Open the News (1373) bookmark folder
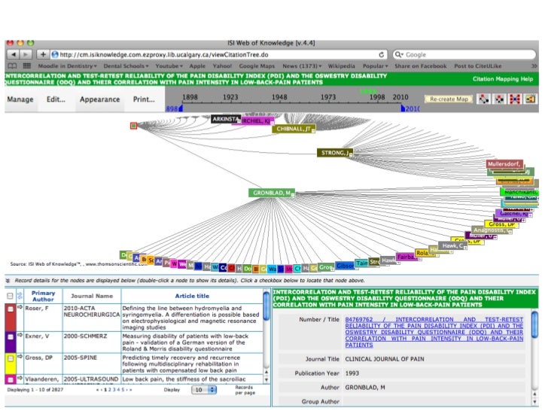The image size is (548, 411). [302, 65]
